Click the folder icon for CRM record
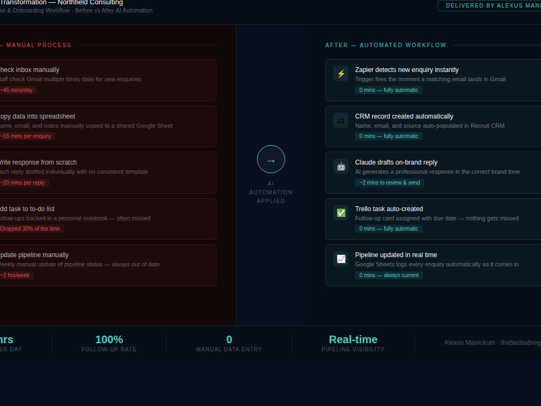This screenshot has width=541, height=406. pos(341,120)
